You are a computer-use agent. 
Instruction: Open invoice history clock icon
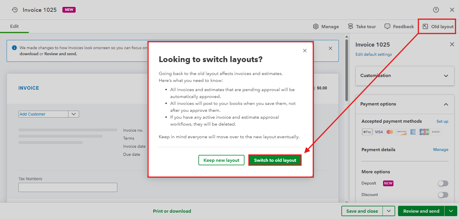tap(15, 10)
